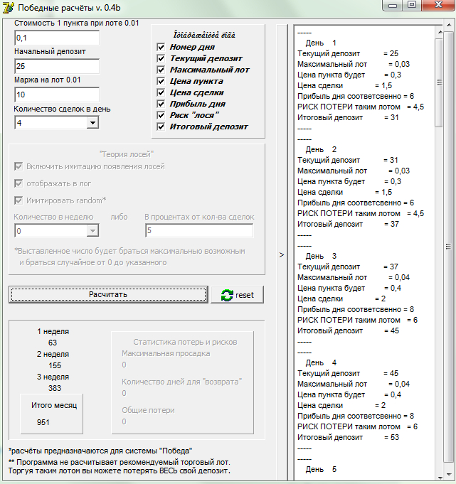This screenshot has width=456, height=484.
Task: Click the reset button
Action: pos(238,294)
